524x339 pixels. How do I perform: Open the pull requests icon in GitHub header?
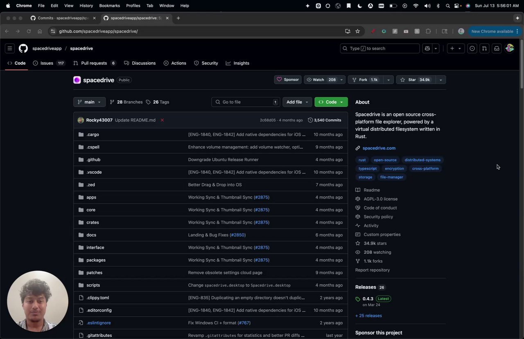click(484, 48)
